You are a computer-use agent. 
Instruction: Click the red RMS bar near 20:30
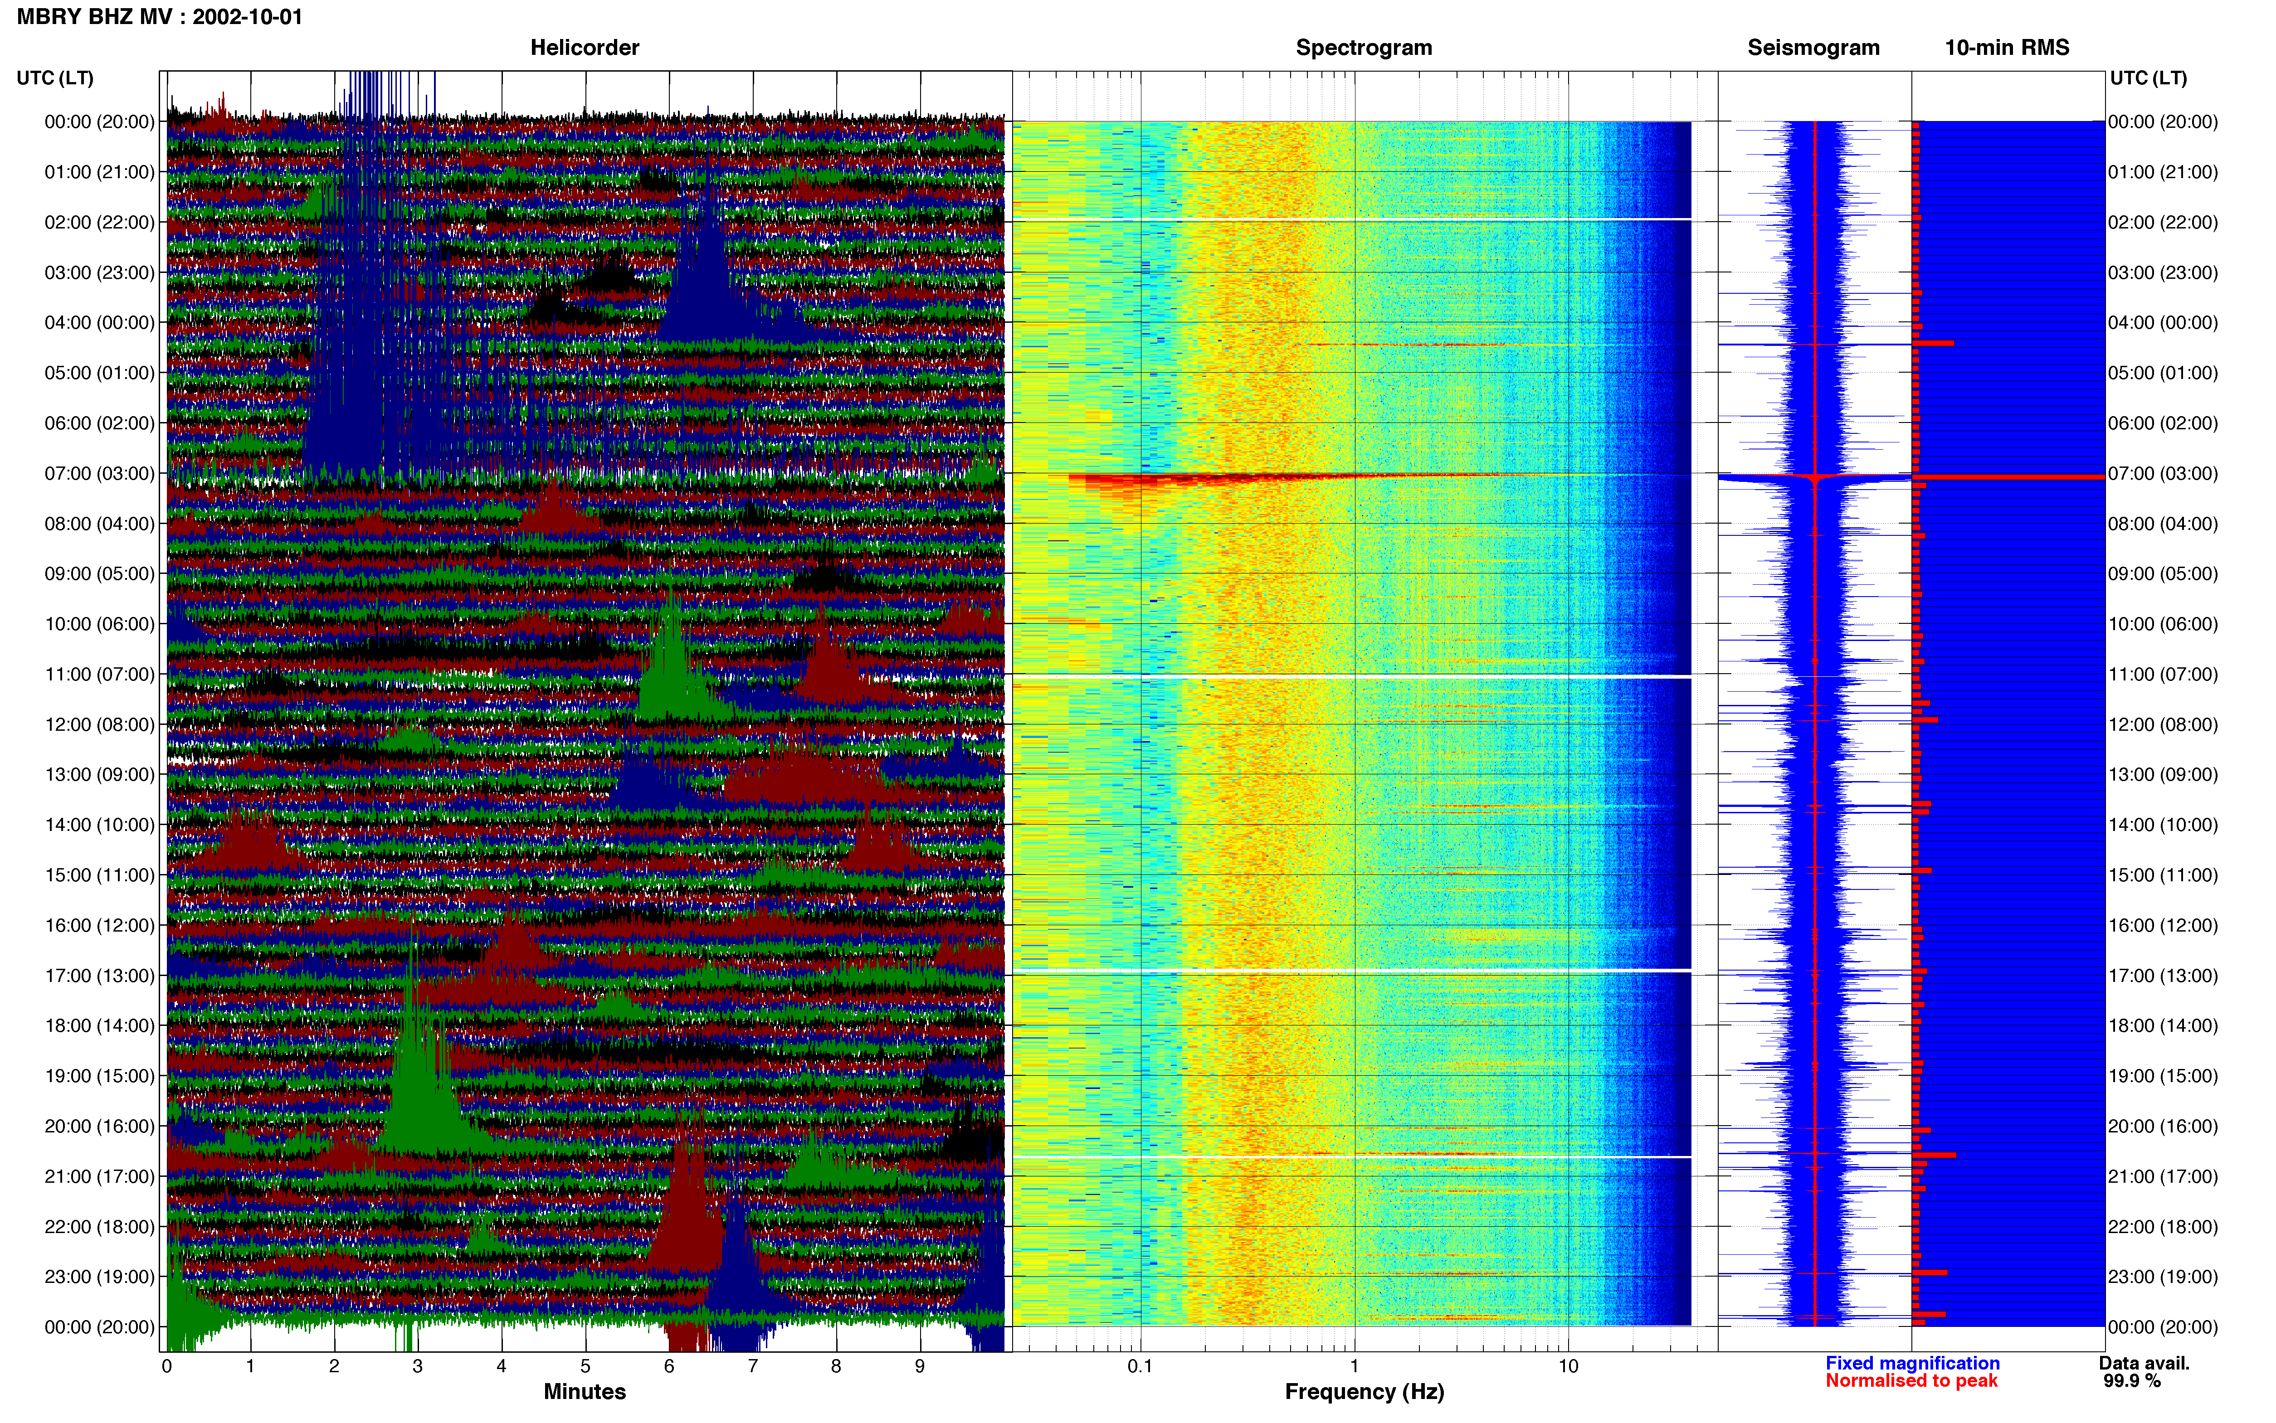tap(1935, 1155)
